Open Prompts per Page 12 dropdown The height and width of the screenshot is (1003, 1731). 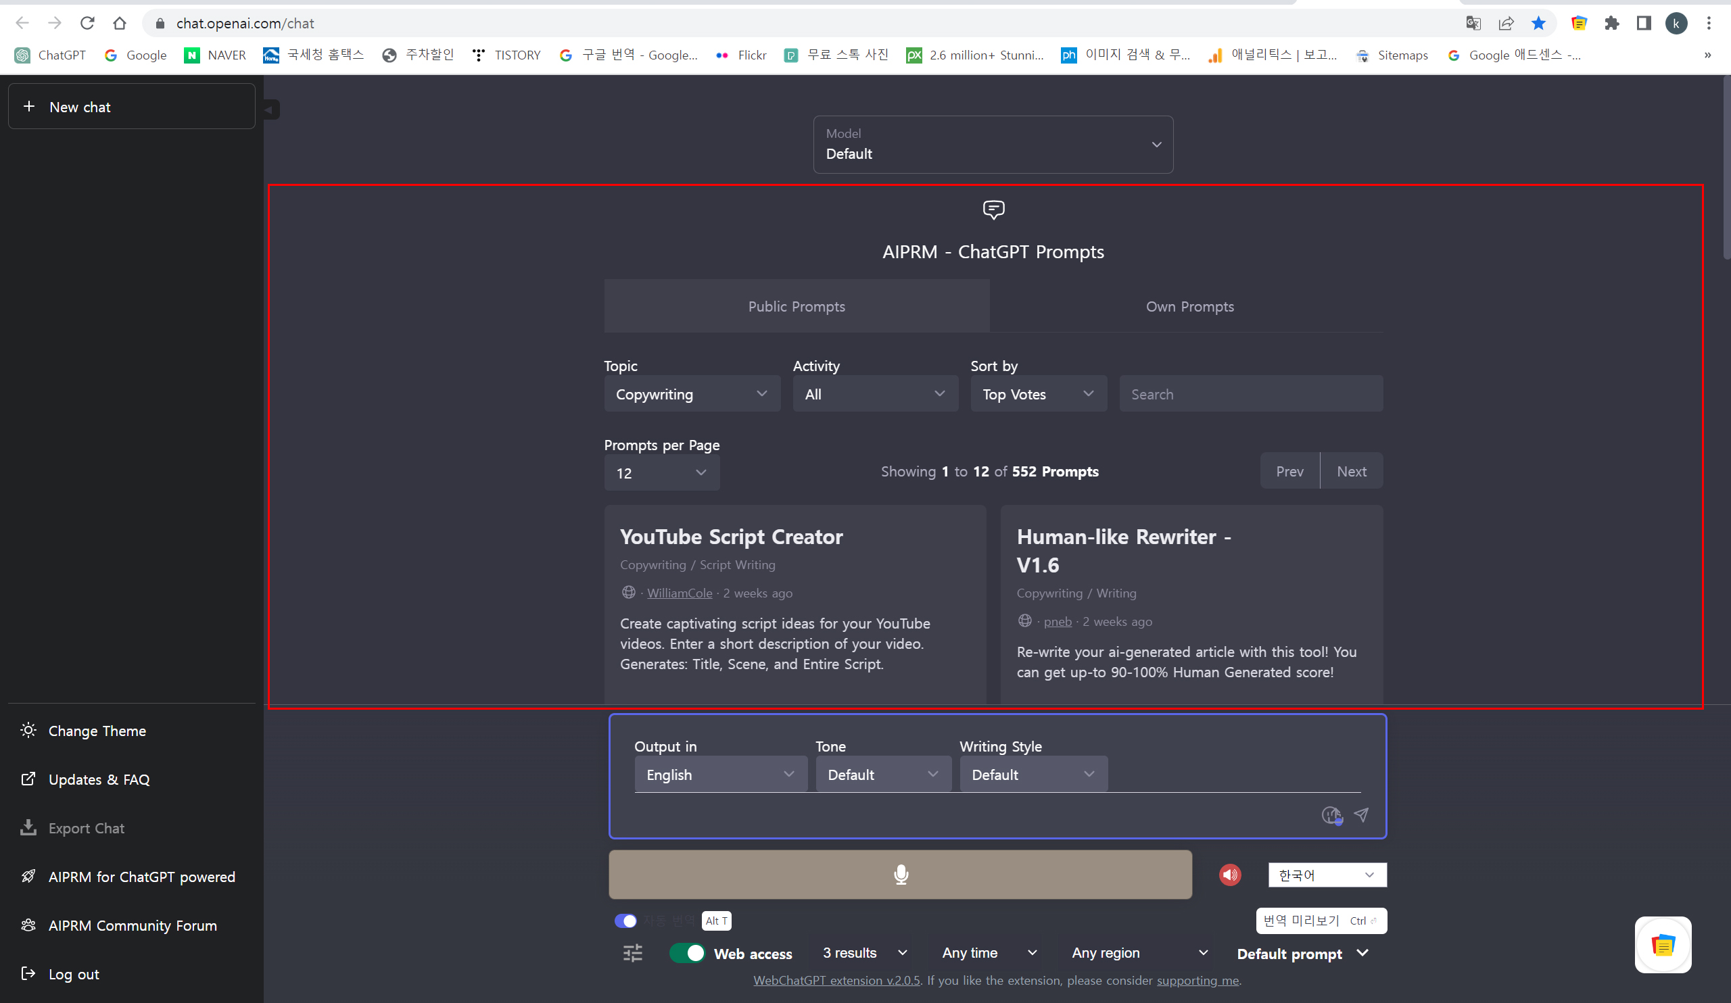point(662,473)
